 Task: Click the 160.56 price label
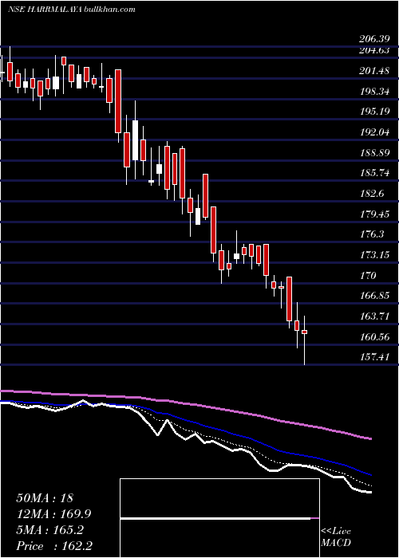(x=373, y=336)
